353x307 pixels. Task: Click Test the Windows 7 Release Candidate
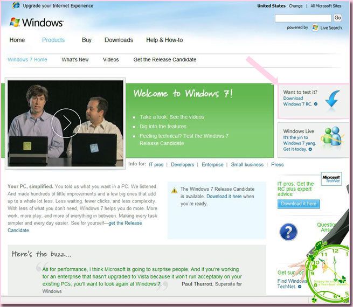tap(184, 139)
